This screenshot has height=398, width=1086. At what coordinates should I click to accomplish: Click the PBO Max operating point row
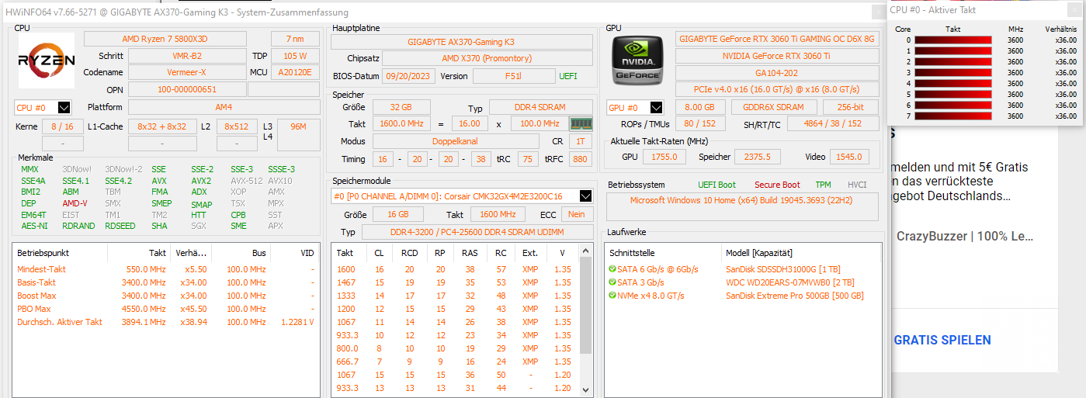[x=165, y=309]
